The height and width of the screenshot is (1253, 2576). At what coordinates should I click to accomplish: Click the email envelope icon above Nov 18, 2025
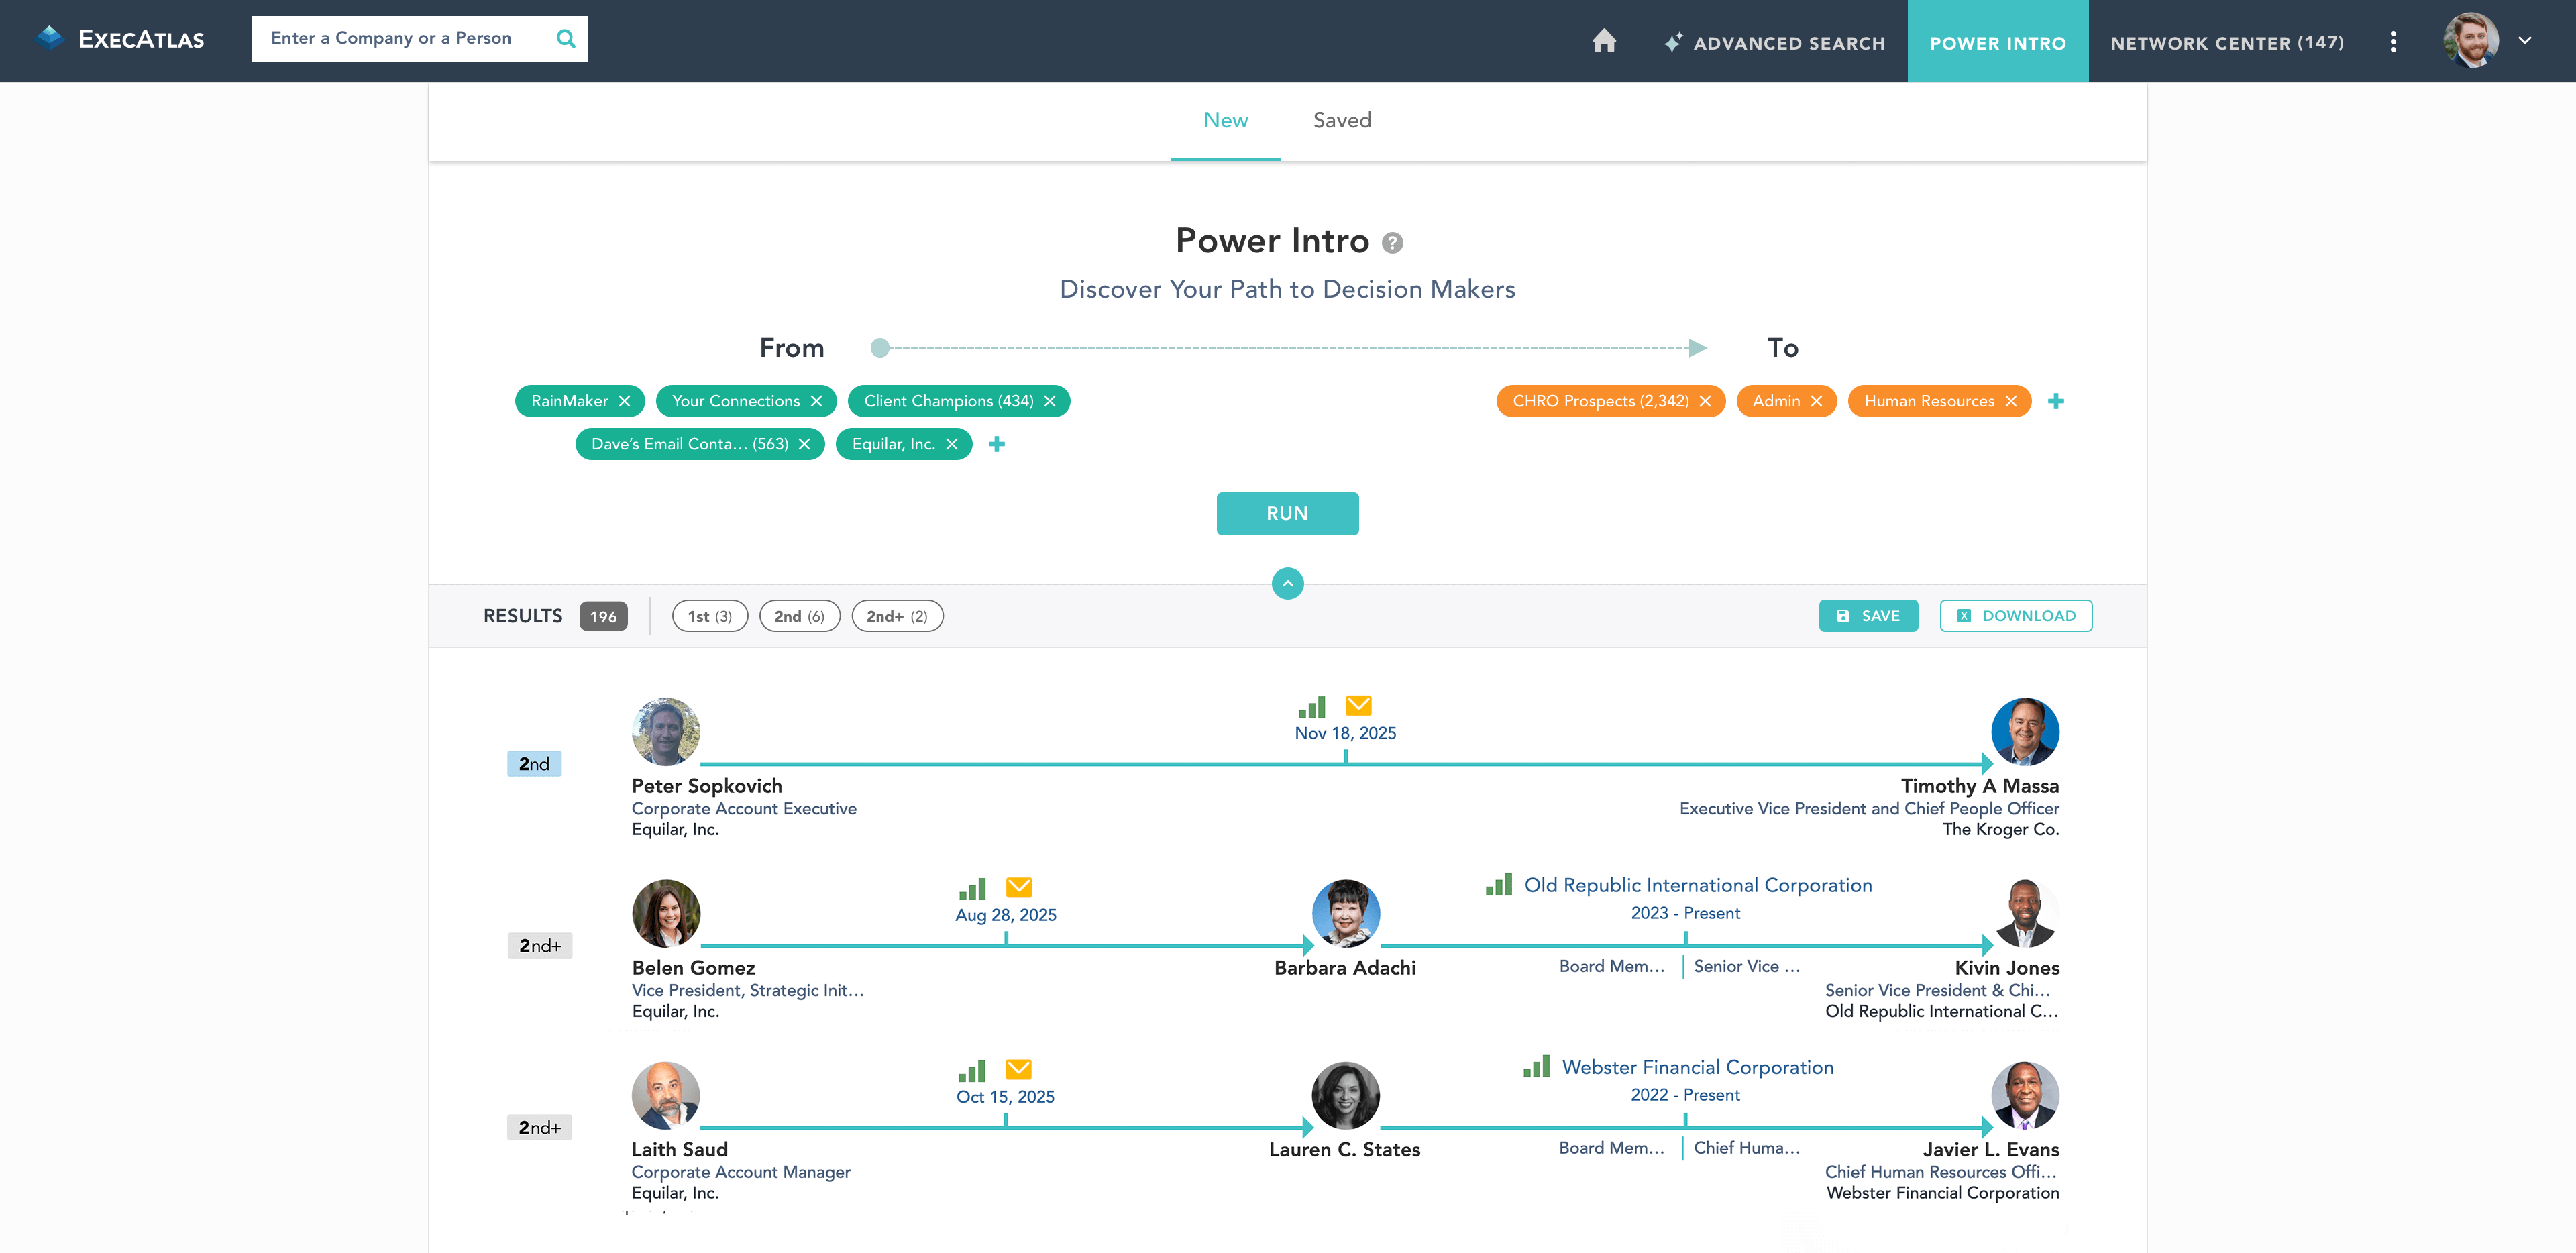[x=1358, y=706]
